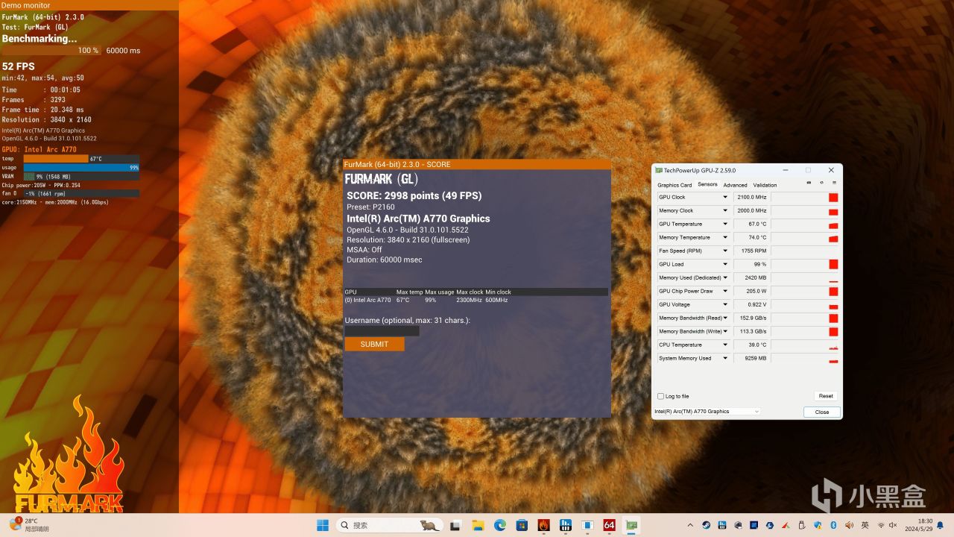Image resolution: width=954 pixels, height=537 pixels.
Task: Open the Validation tab
Action: pyautogui.click(x=765, y=185)
